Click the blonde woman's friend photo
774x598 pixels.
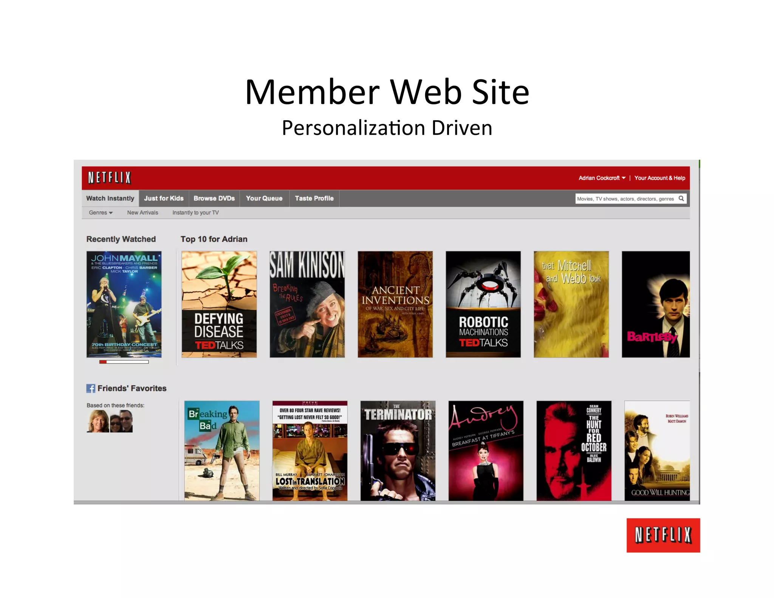click(98, 421)
